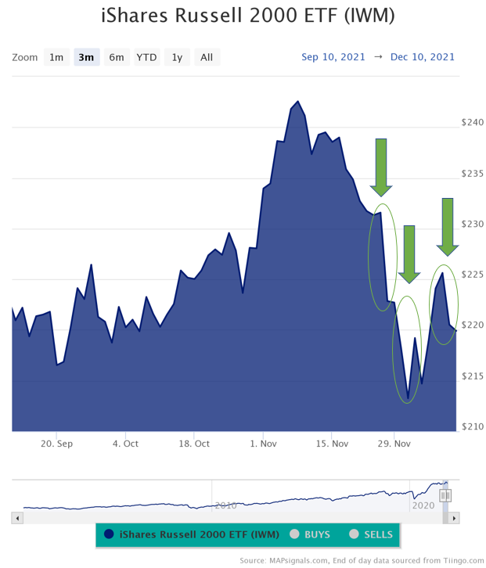Hide the iShares Russell 2000 ETF series

(x=196, y=534)
